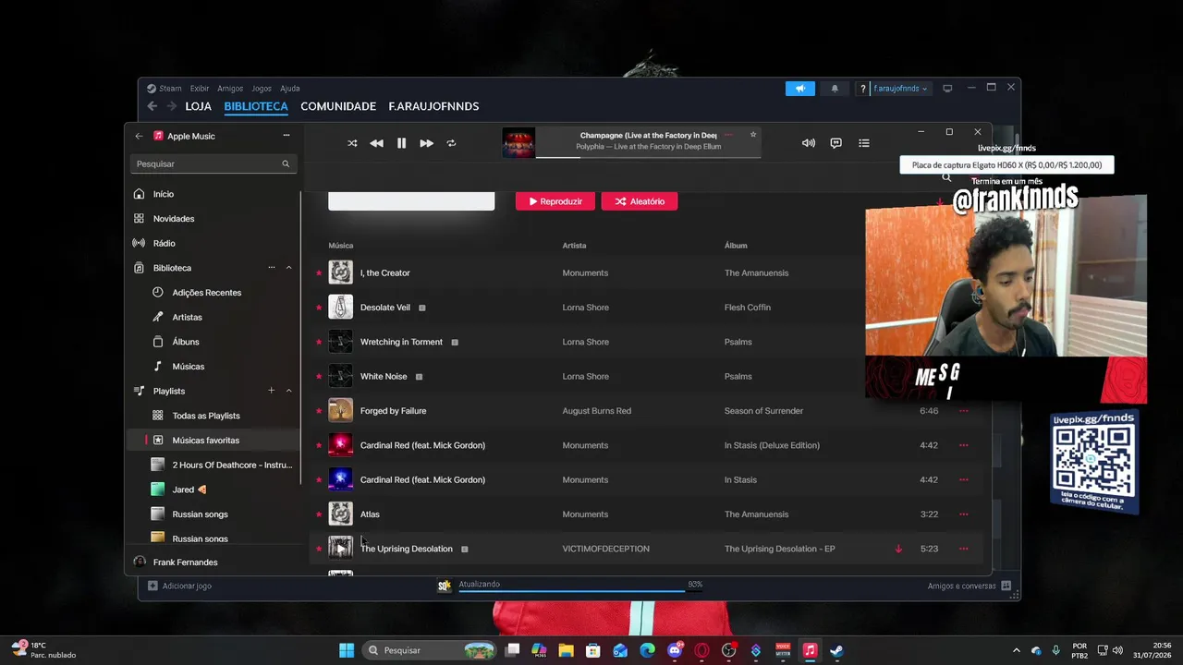Screen dimensions: 1183x665
Task: Show hidden system tray icons
Action: (x=1017, y=650)
